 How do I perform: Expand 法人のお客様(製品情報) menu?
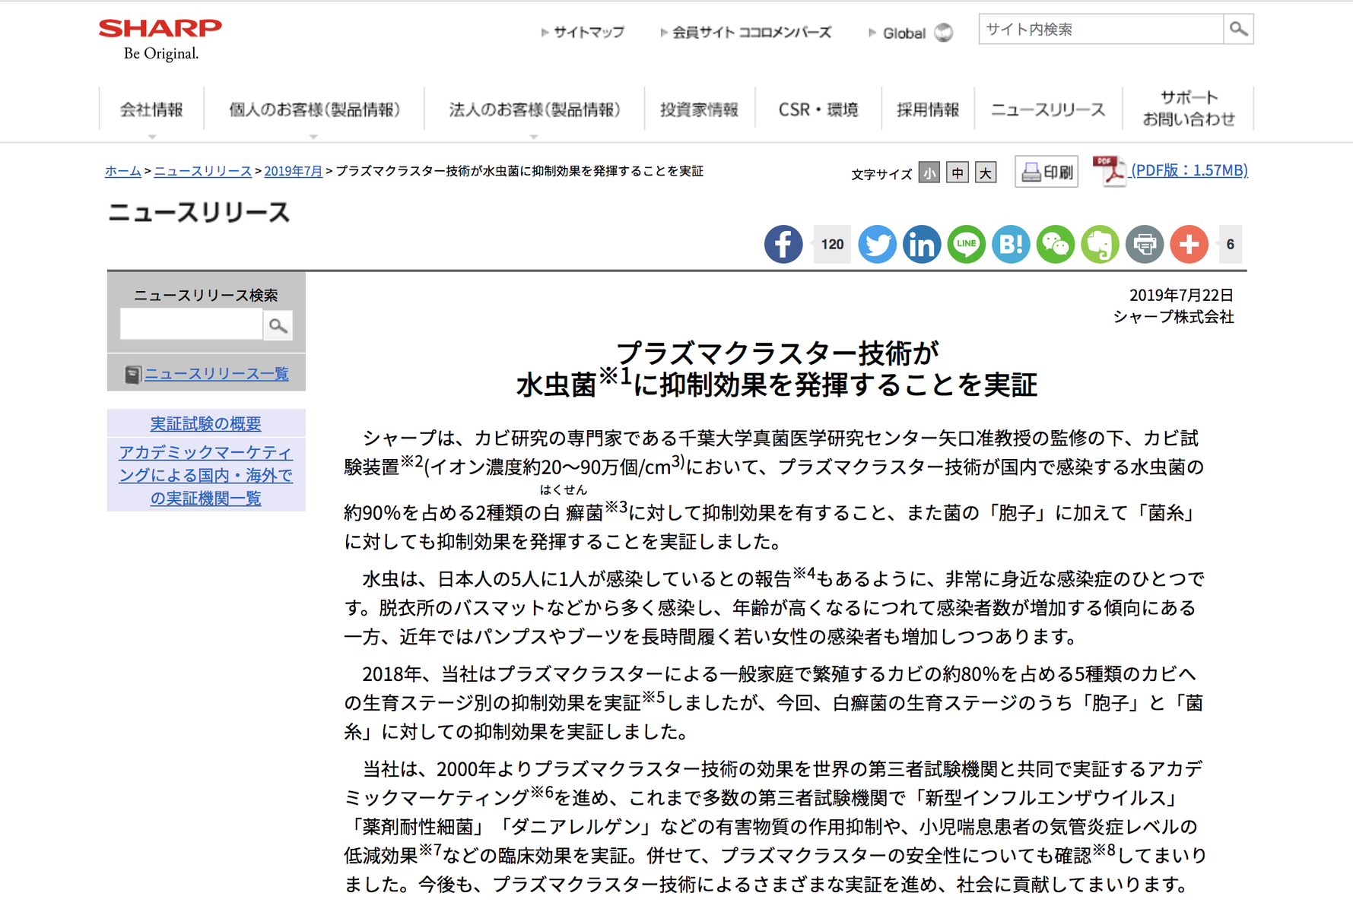pos(535,109)
